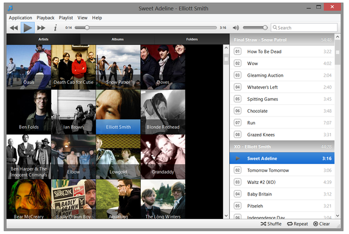Select the Aqualung artist thumbnail
Viewport: 349px width, 234px height.
click(x=118, y=199)
